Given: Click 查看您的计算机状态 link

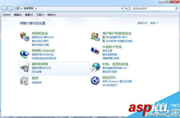Looking at the screenshot, I should pos(43,37).
